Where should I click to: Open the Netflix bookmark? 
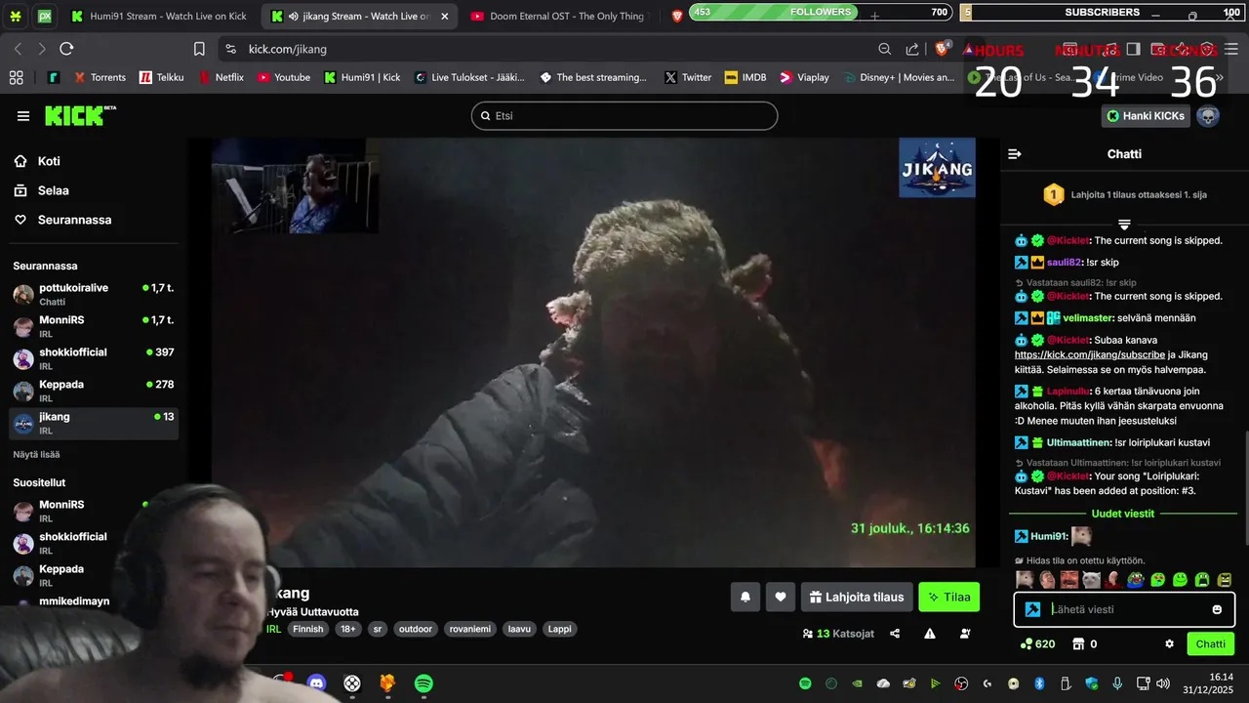[221, 77]
